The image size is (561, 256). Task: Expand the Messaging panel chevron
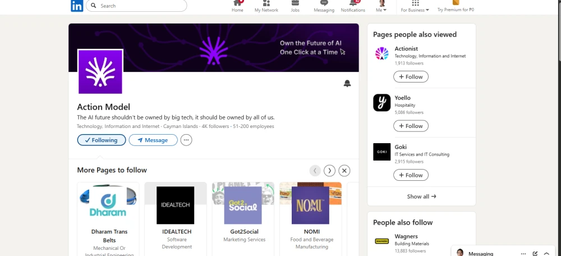(546, 254)
